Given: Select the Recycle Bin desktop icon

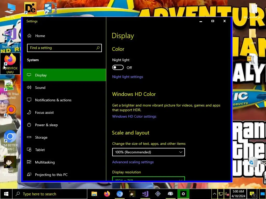Looking at the screenshot, I should point(253,164).
